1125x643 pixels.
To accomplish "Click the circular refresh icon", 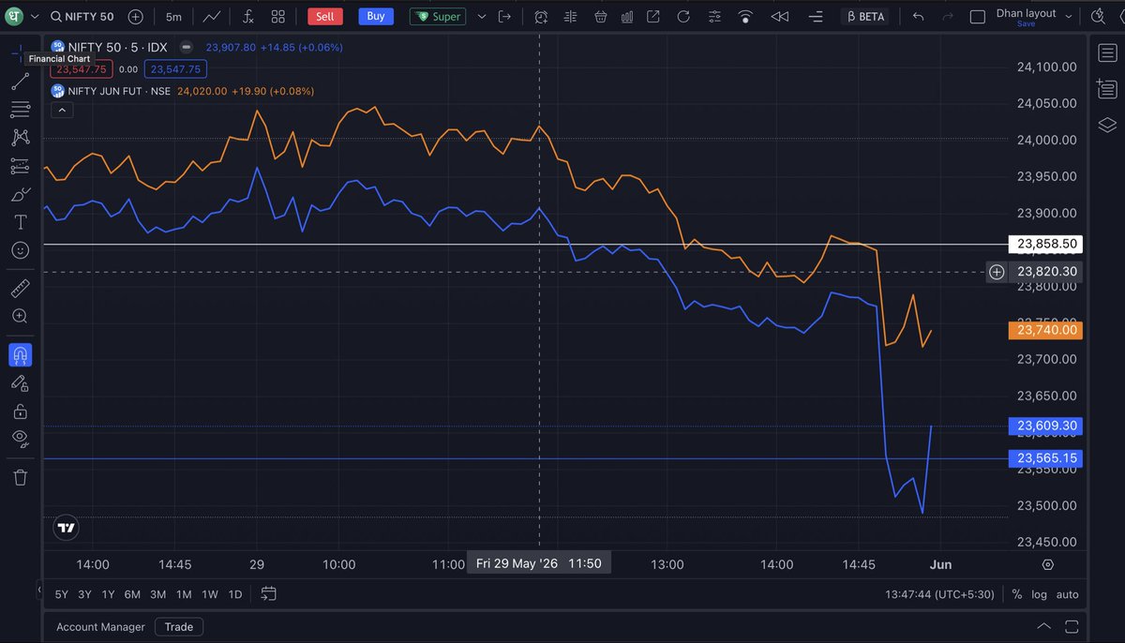I will (x=683, y=16).
